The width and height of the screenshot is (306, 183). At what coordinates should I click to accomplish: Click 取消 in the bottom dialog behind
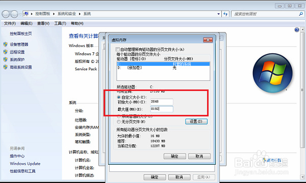coord(179,177)
